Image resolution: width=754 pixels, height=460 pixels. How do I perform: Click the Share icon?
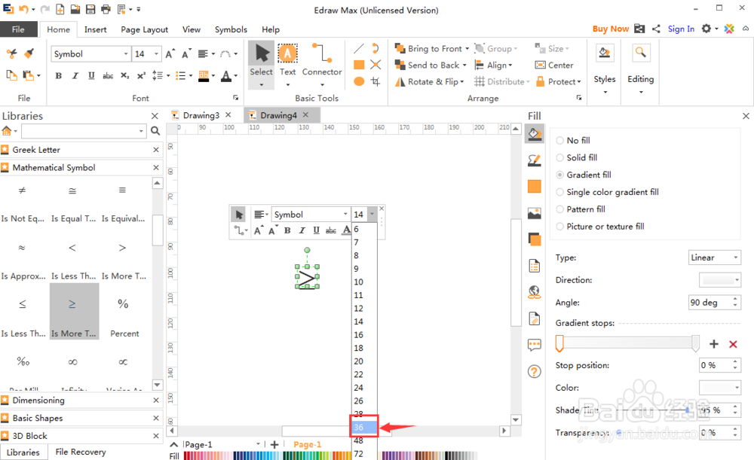click(x=656, y=29)
